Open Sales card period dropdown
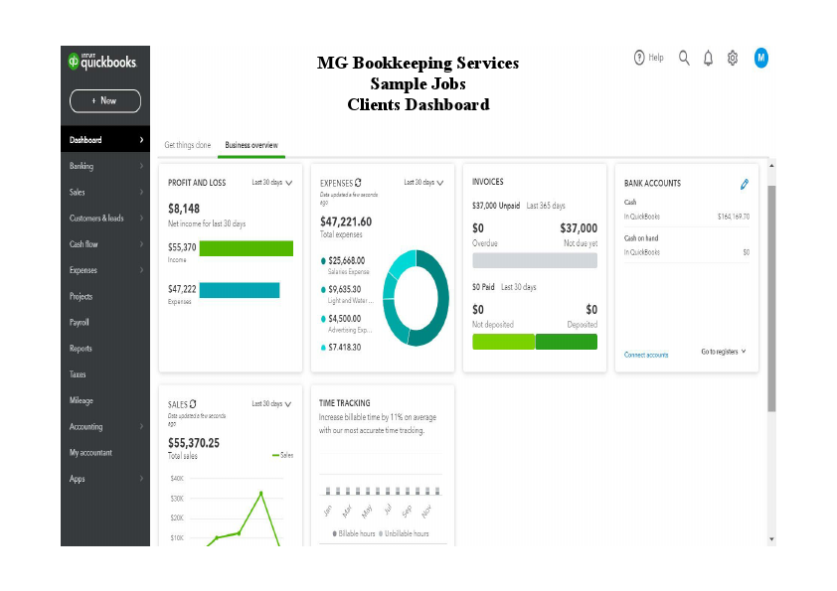This screenshot has height=591, width=837. click(x=271, y=404)
